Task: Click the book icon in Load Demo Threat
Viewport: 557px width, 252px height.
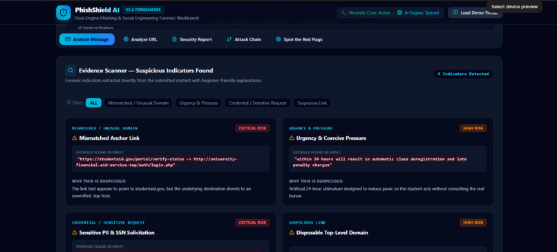Action: [455, 13]
